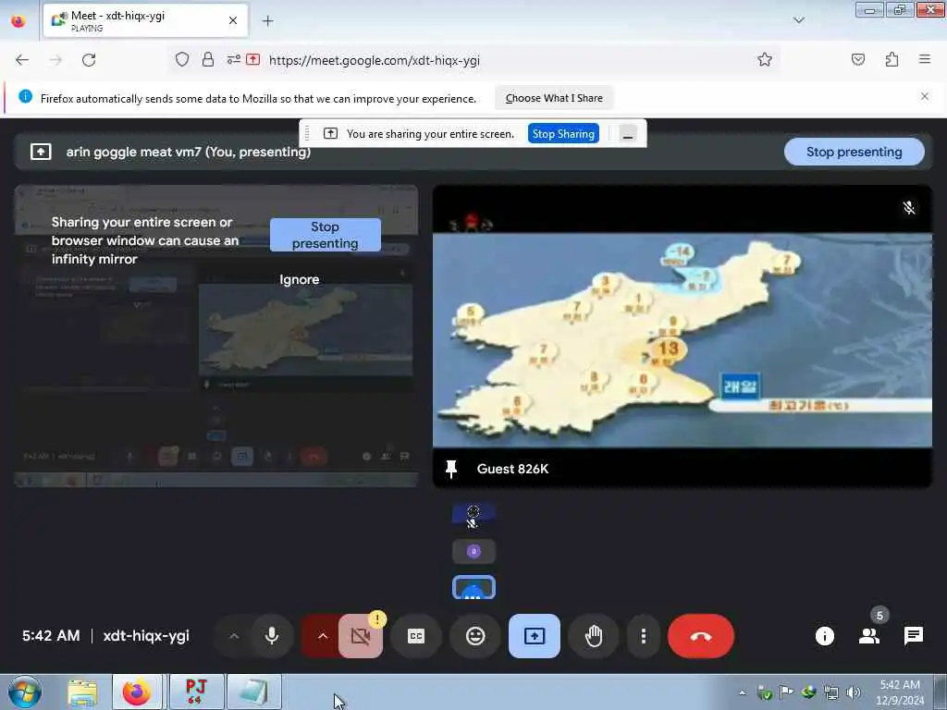
Task: Close the Meet browser tab
Action: point(232,20)
